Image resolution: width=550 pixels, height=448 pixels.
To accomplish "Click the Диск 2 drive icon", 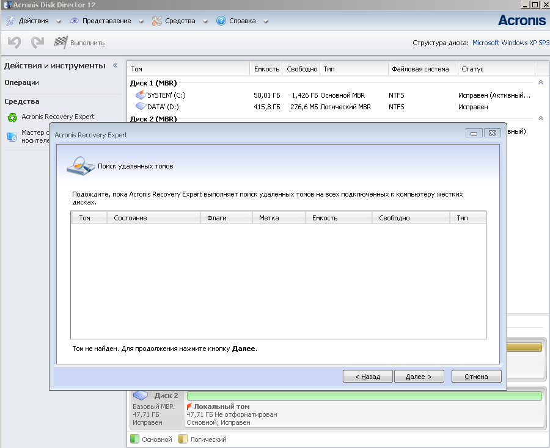I will (141, 396).
